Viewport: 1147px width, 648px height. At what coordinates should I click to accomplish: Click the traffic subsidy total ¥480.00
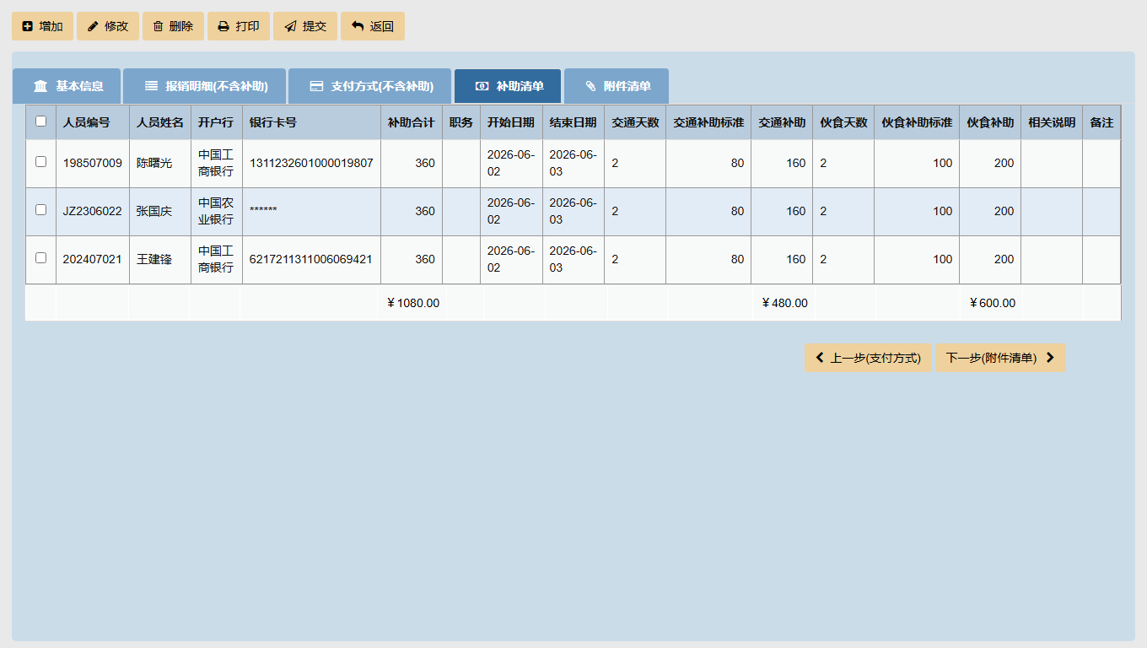coord(784,303)
